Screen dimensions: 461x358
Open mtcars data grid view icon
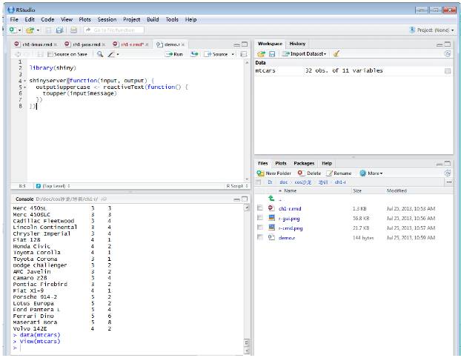point(448,71)
